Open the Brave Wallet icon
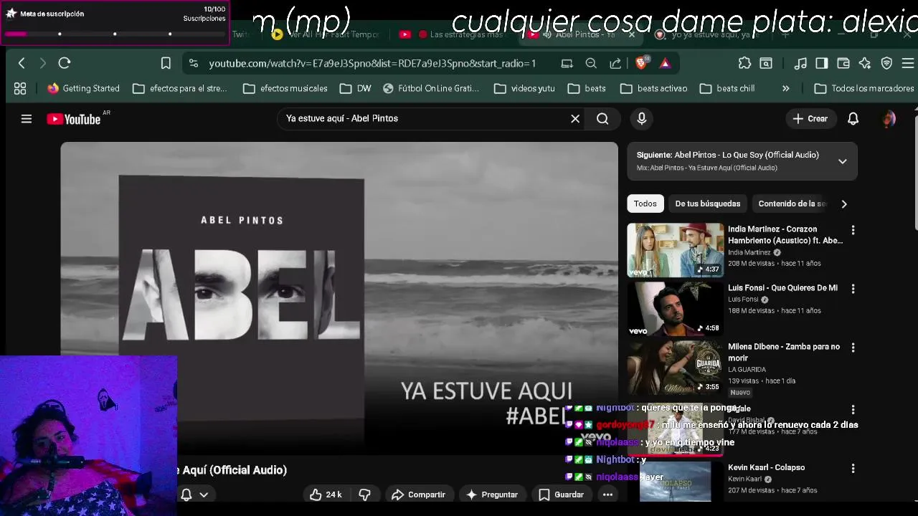The width and height of the screenshot is (918, 516). (x=843, y=63)
